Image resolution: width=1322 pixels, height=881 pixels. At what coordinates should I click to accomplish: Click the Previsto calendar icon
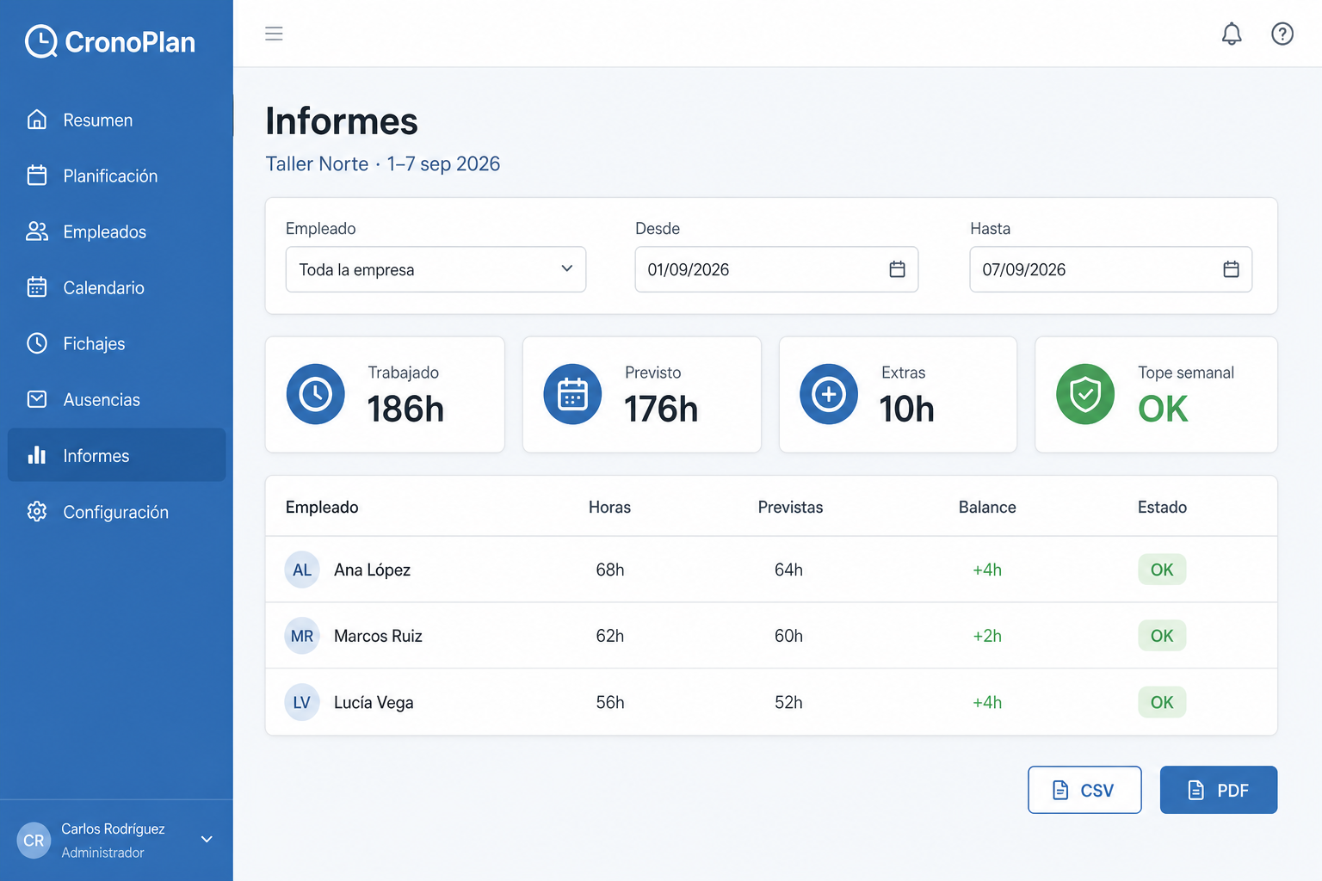572,394
